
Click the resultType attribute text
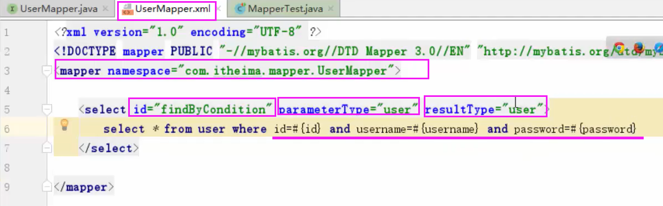[484, 109]
